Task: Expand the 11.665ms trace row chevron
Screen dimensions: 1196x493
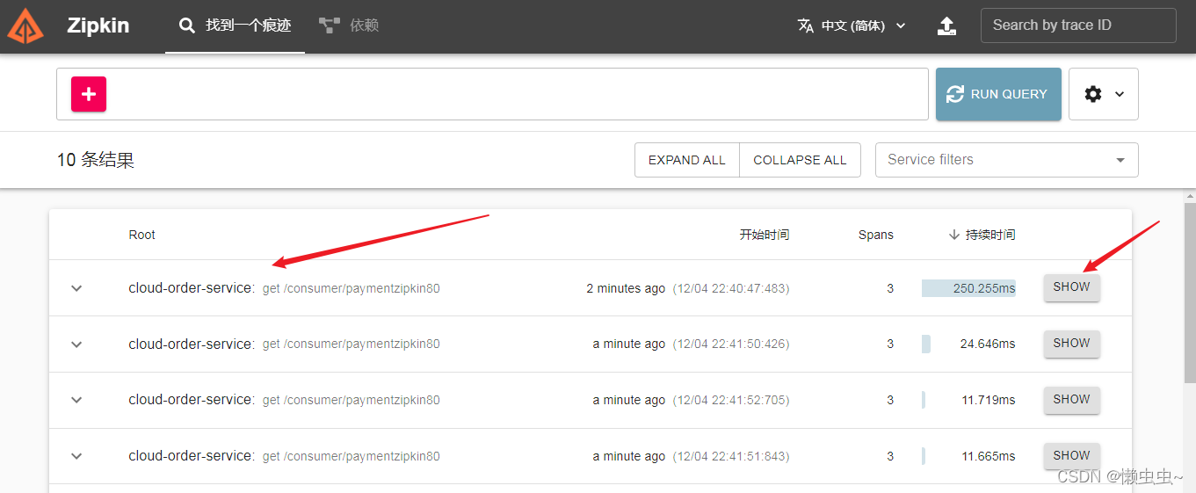Action: [x=76, y=456]
